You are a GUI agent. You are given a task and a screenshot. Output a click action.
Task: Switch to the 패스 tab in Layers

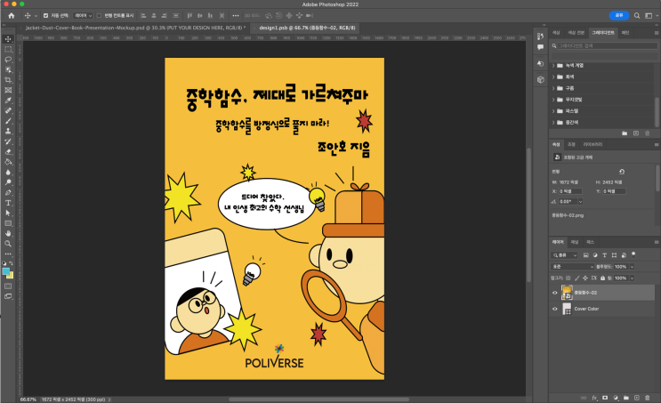(x=590, y=242)
